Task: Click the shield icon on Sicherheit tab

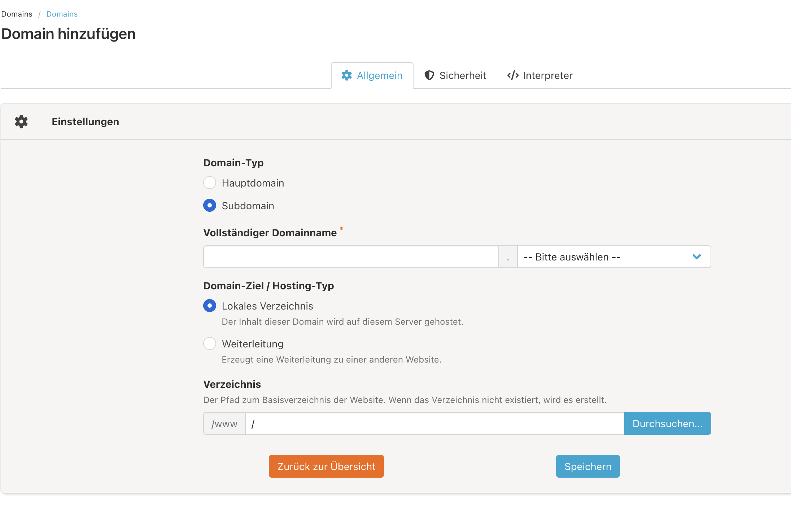Action: tap(429, 75)
